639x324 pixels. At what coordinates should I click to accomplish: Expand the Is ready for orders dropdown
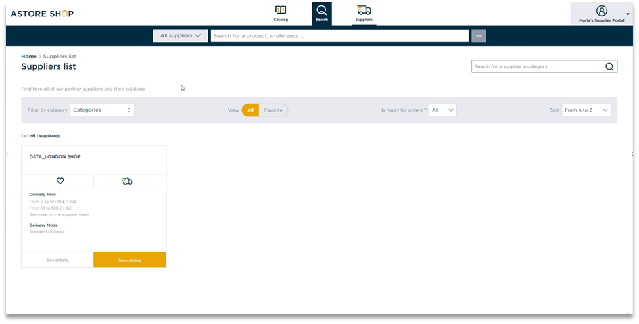pos(442,110)
